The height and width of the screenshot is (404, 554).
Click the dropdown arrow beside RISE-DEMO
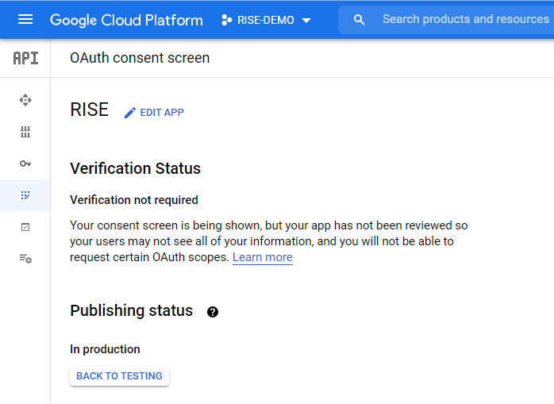pos(306,20)
